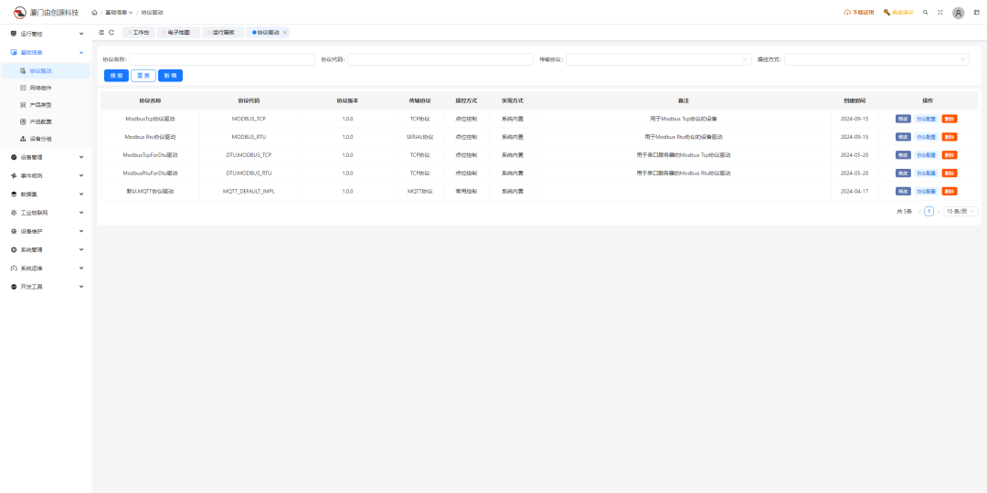The height and width of the screenshot is (493, 987).
Task: Enter fullscreen using the top-right expand icon
Action: click(x=940, y=13)
